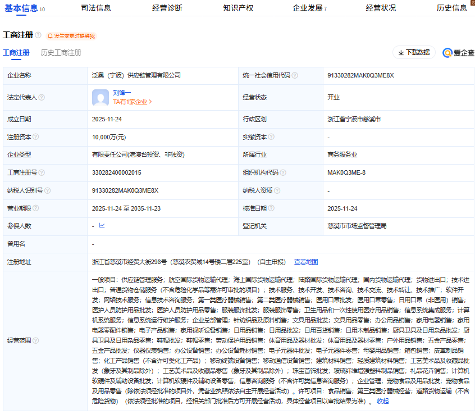The image size is (475, 414).
Task: Click registration number 330282400002015
Action: point(117,172)
